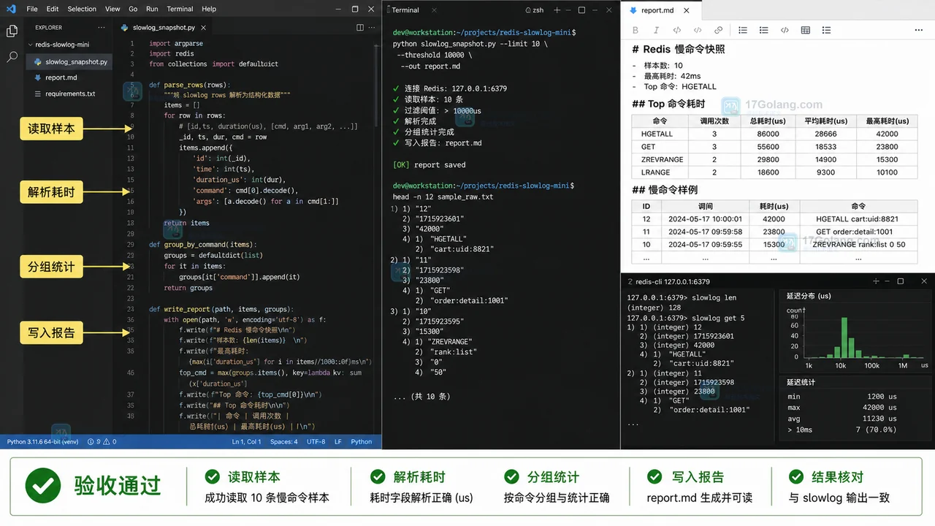Click the '## 慢命令样例' heading

[x=665, y=190]
